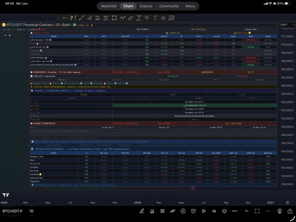Click the RSI OS (35) database row
The image size is (296, 222).
tap(153, 164)
